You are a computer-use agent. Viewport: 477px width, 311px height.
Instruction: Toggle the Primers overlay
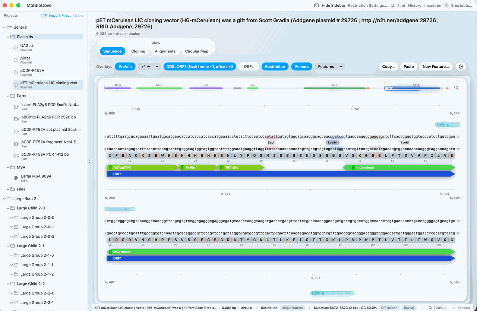tap(301, 67)
